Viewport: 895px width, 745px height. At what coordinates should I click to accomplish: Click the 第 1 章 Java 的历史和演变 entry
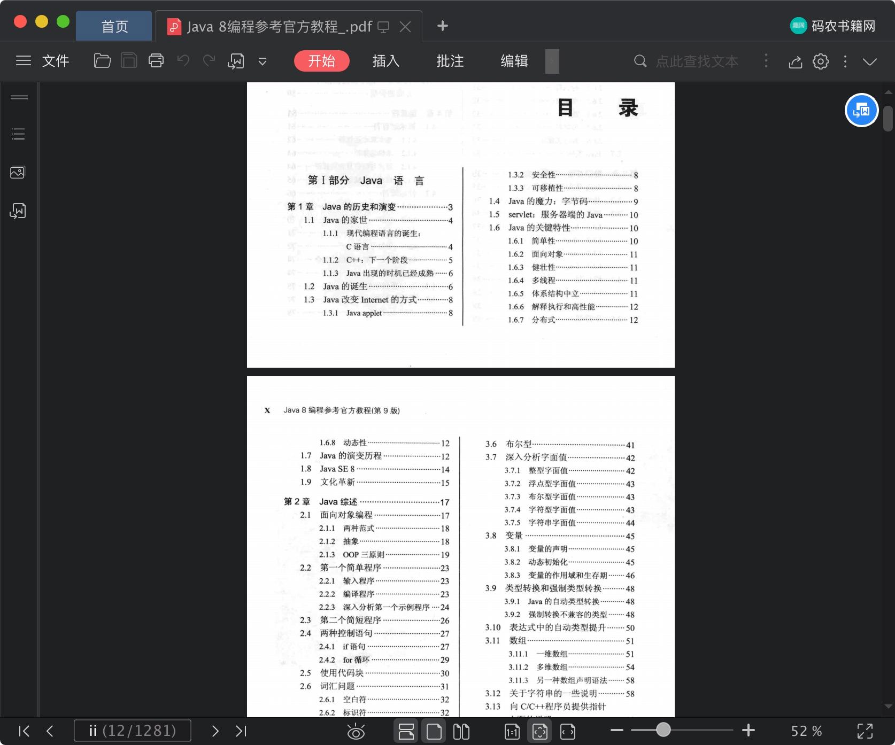tap(370, 207)
